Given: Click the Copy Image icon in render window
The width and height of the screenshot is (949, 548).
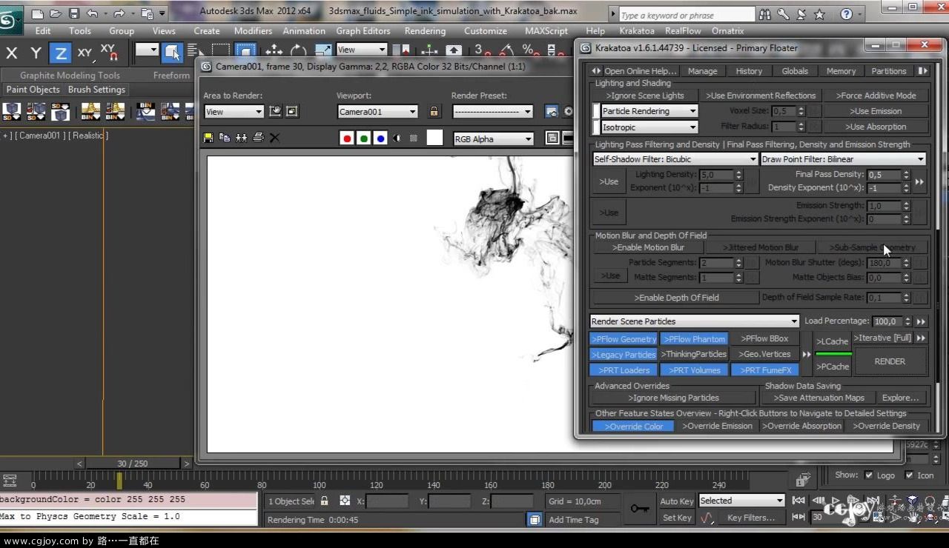Looking at the screenshot, I should [225, 138].
